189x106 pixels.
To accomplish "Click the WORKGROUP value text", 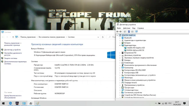I will tap(60, 93).
